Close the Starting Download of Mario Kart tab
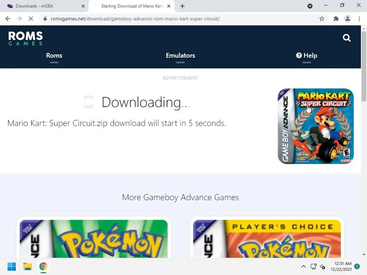367x275 pixels. (169, 6)
